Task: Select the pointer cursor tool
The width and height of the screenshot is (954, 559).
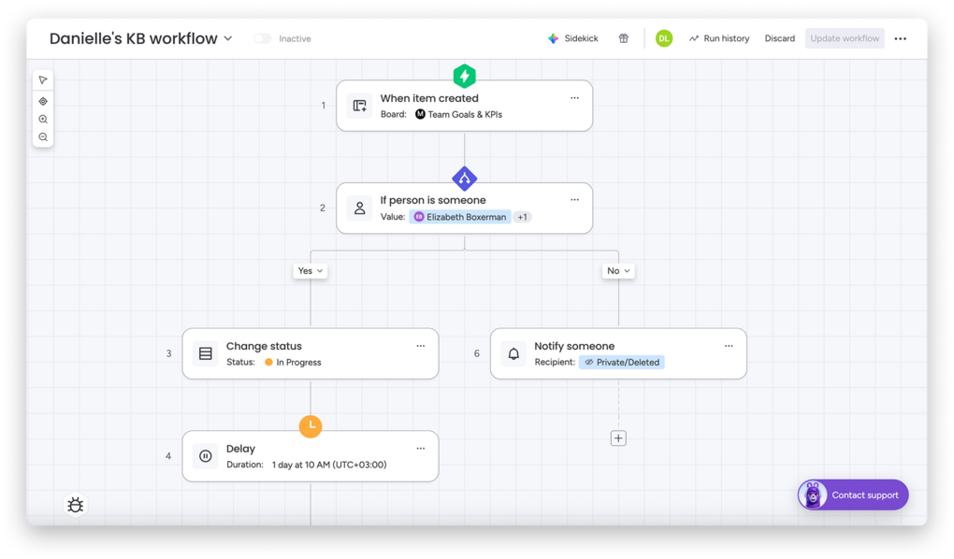Action: (43, 79)
